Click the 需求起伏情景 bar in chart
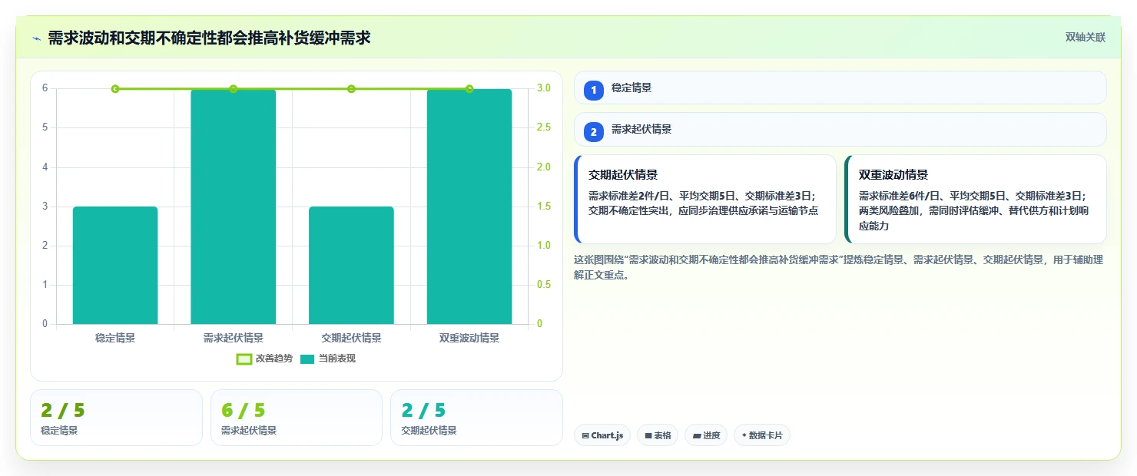 coord(234,207)
